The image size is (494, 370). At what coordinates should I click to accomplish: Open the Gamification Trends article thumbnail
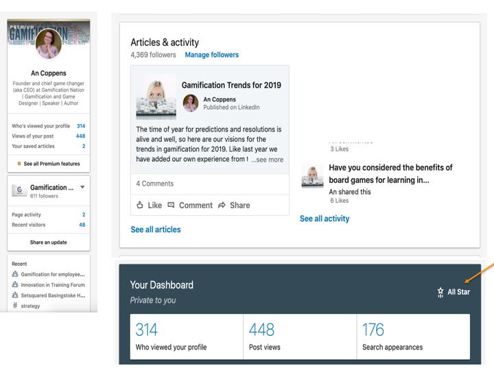click(156, 97)
